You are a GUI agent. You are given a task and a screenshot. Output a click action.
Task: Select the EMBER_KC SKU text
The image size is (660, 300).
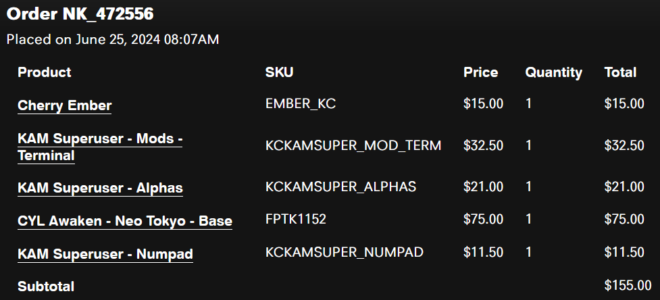(x=301, y=103)
